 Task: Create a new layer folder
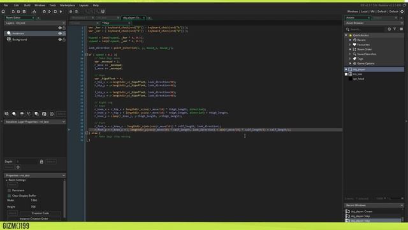pyautogui.click(x=44, y=114)
